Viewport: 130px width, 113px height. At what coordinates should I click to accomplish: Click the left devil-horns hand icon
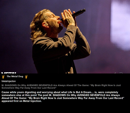3,77
